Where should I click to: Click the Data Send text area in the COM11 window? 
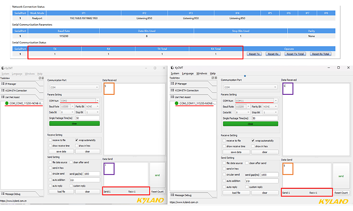coord(307,175)
